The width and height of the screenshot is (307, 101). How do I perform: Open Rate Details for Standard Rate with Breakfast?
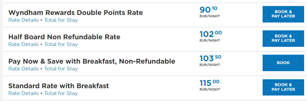click(x=23, y=93)
